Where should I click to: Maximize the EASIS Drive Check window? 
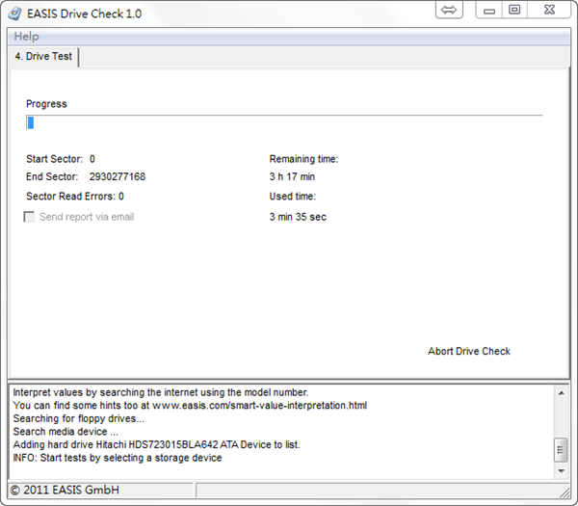pyautogui.click(x=514, y=10)
